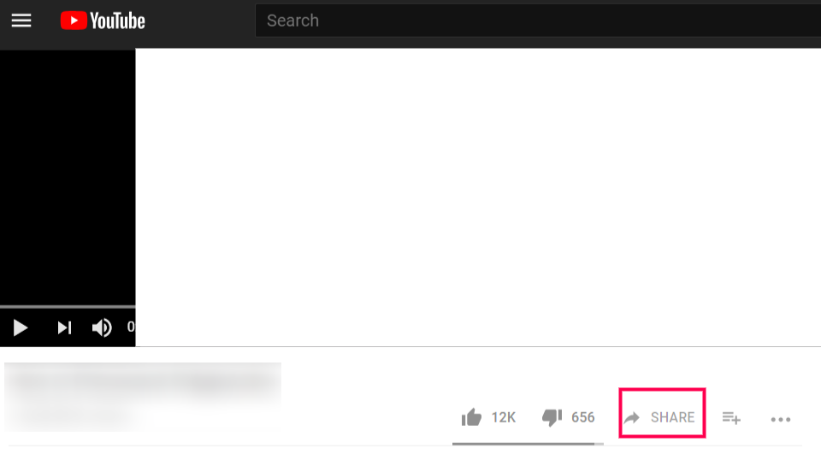Screen dimensions: 821x454
Task: Click the 656 dislike count
Action: [x=582, y=417]
